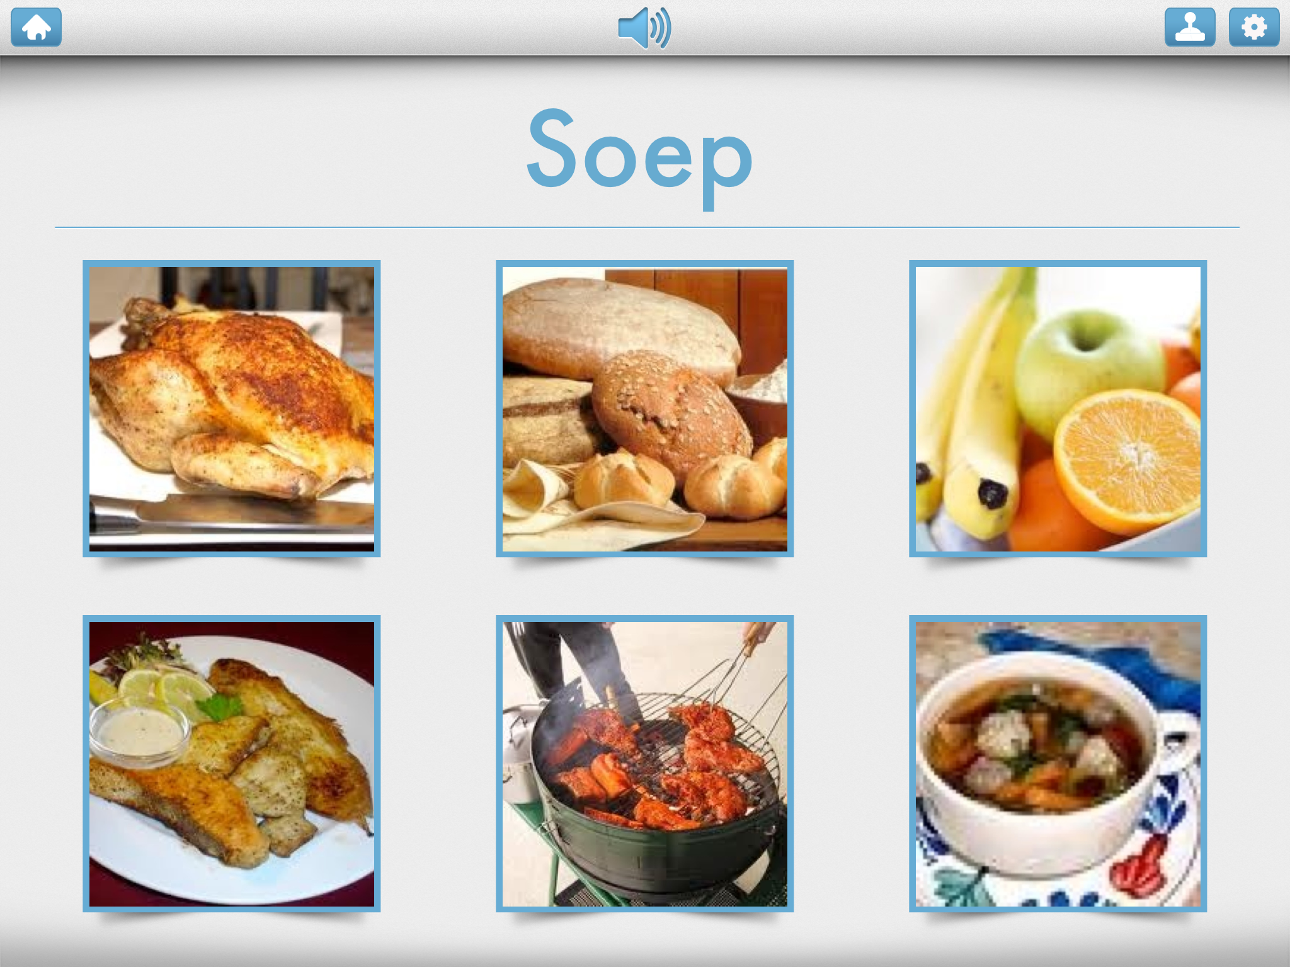Viewport: 1290px width, 967px height.
Task: Open the user profile icon
Action: click(1190, 27)
